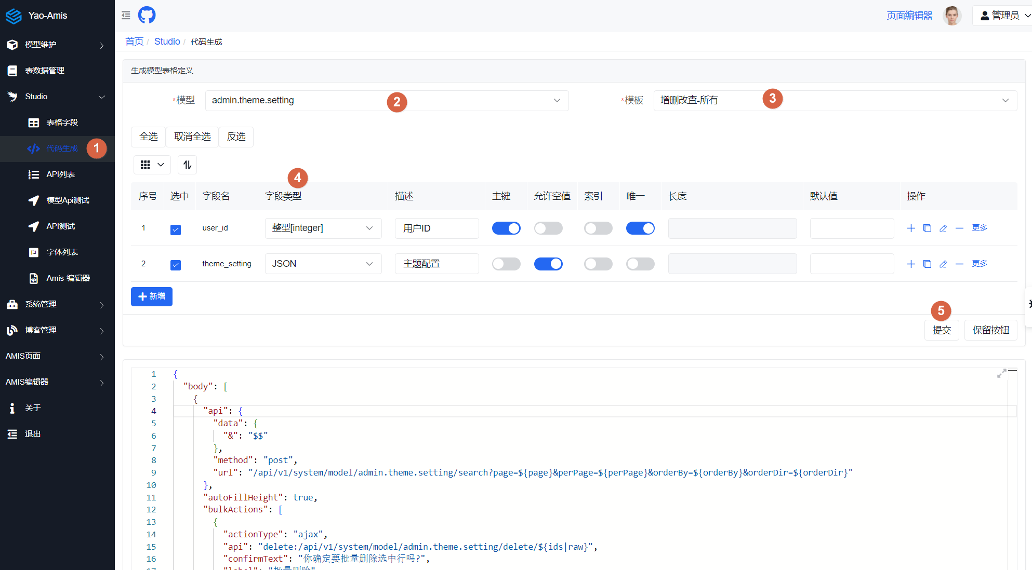
Task: Open the API列表 sidebar menu item
Action: pyautogui.click(x=60, y=174)
